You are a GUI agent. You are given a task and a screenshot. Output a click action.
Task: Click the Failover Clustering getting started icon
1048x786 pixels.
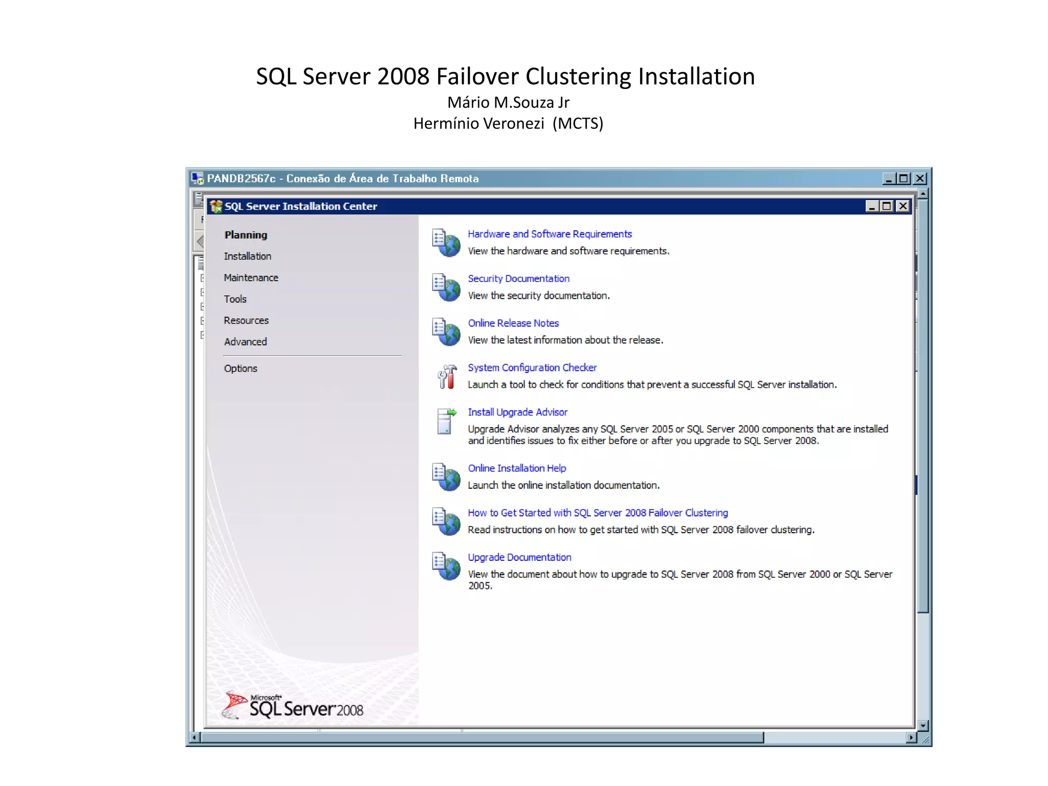447,521
